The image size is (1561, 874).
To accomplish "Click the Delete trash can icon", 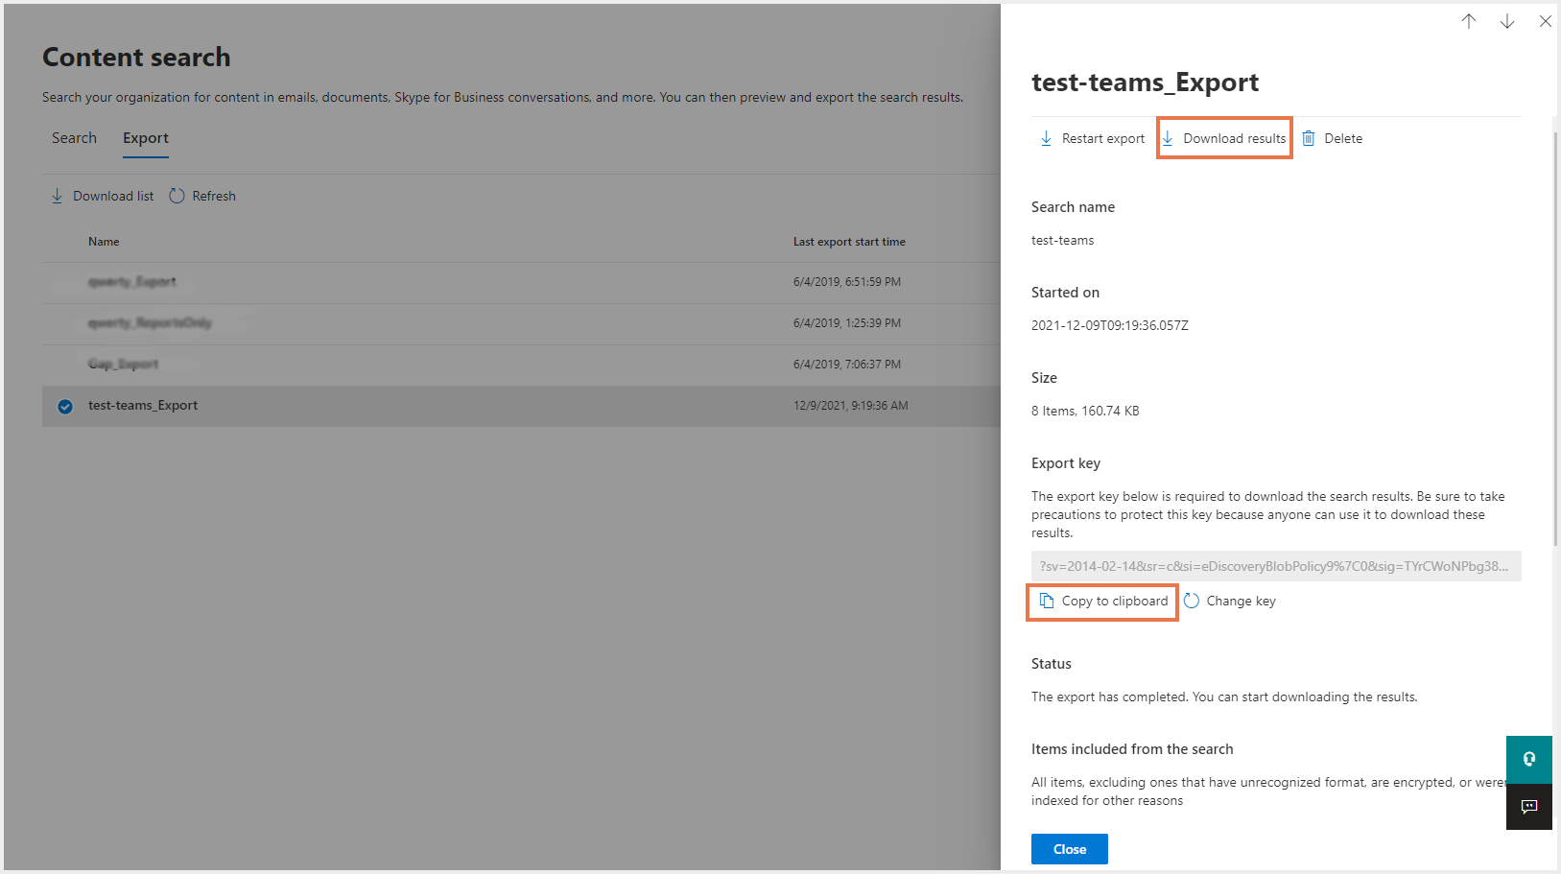I will pyautogui.click(x=1309, y=139).
